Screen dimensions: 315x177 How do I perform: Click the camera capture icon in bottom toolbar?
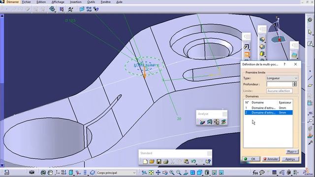coord(31,173)
